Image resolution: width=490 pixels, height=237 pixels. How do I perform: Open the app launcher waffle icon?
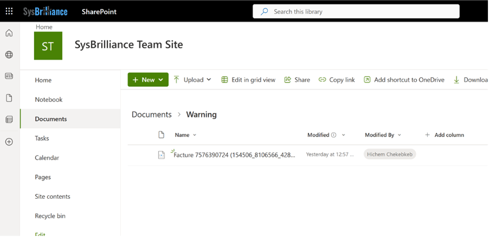pyautogui.click(x=10, y=11)
